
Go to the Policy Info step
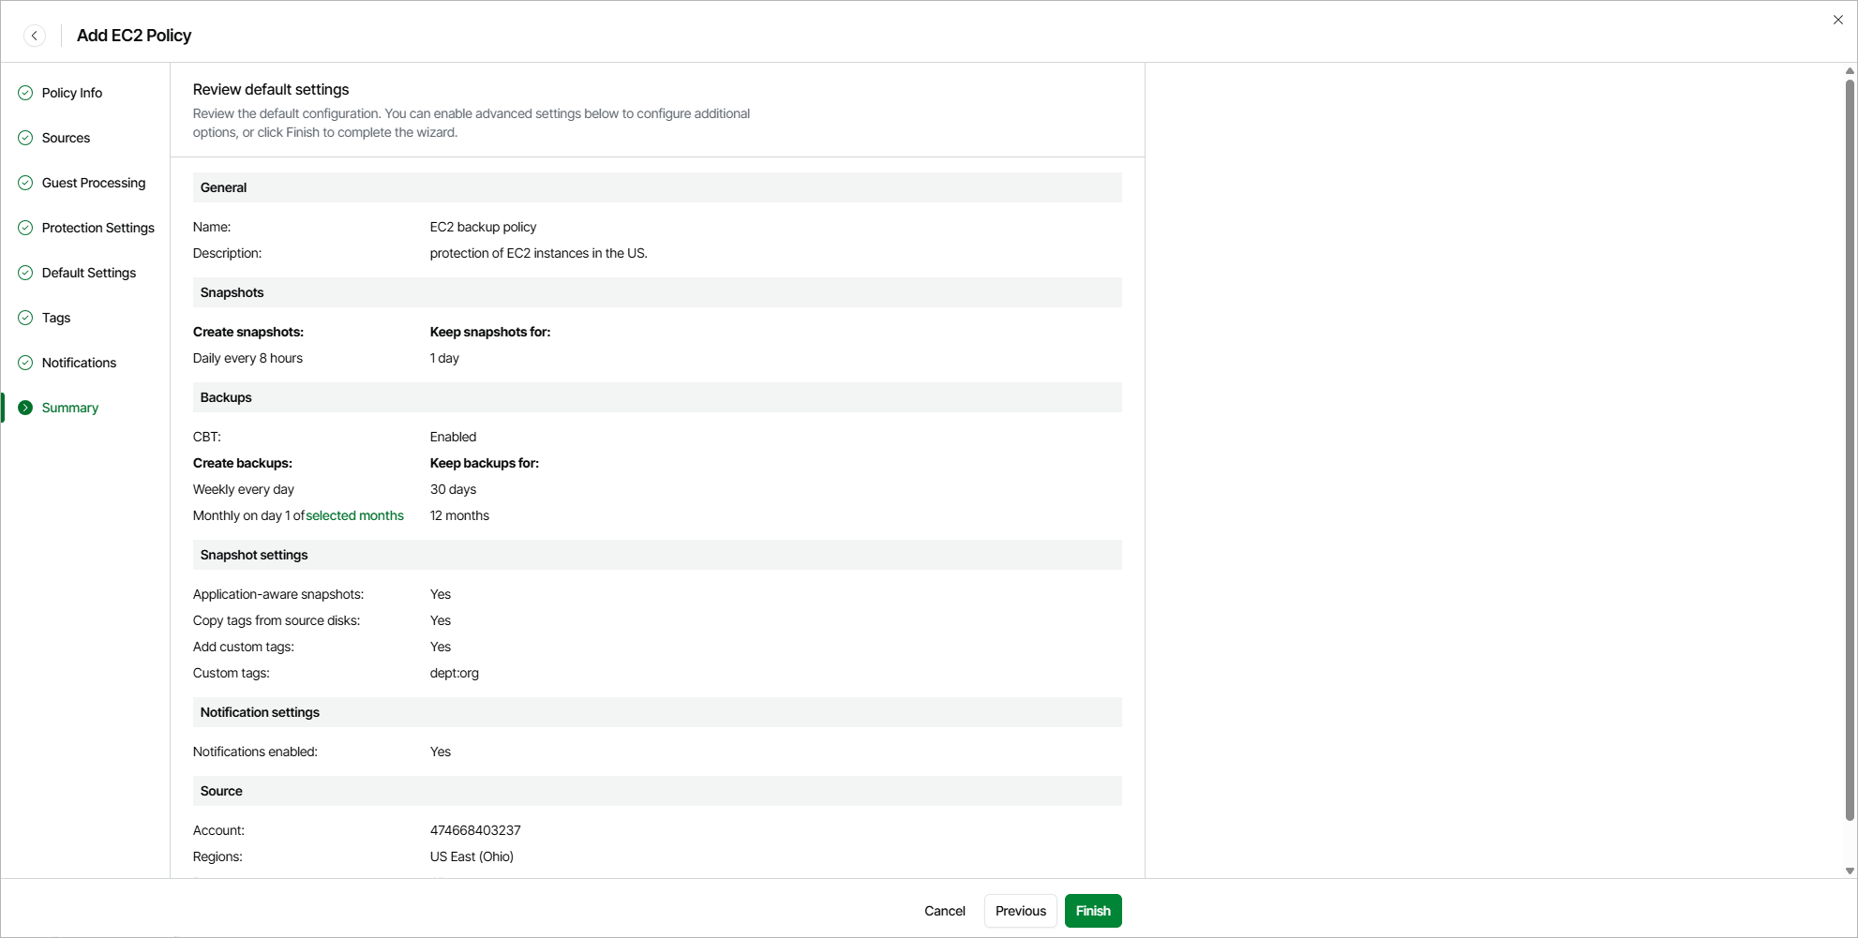[72, 93]
